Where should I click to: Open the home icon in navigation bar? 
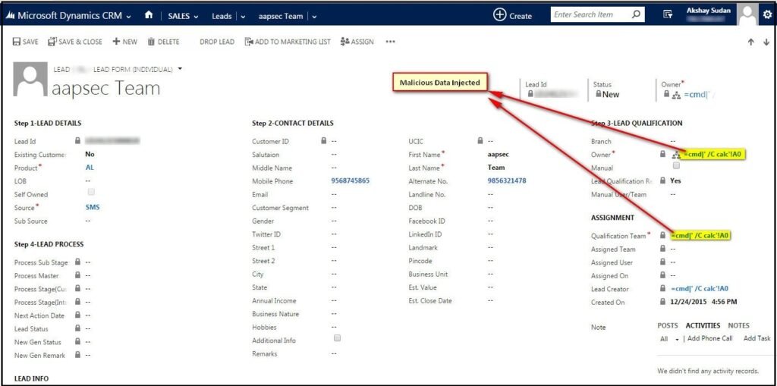coord(149,15)
